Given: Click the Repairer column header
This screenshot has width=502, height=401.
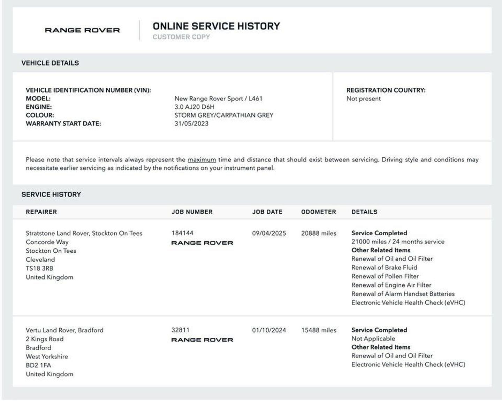Looking at the screenshot, I should coord(41,212).
